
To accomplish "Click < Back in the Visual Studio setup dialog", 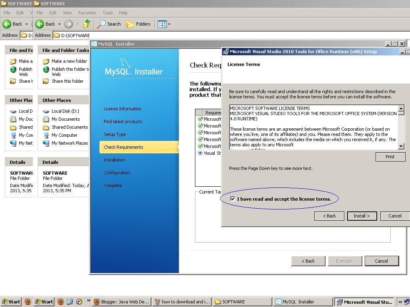I will click(329, 216).
